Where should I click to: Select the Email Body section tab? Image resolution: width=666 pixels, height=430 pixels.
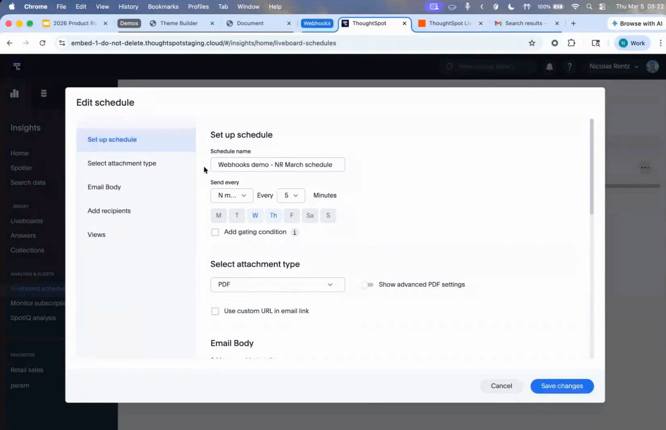(104, 187)
